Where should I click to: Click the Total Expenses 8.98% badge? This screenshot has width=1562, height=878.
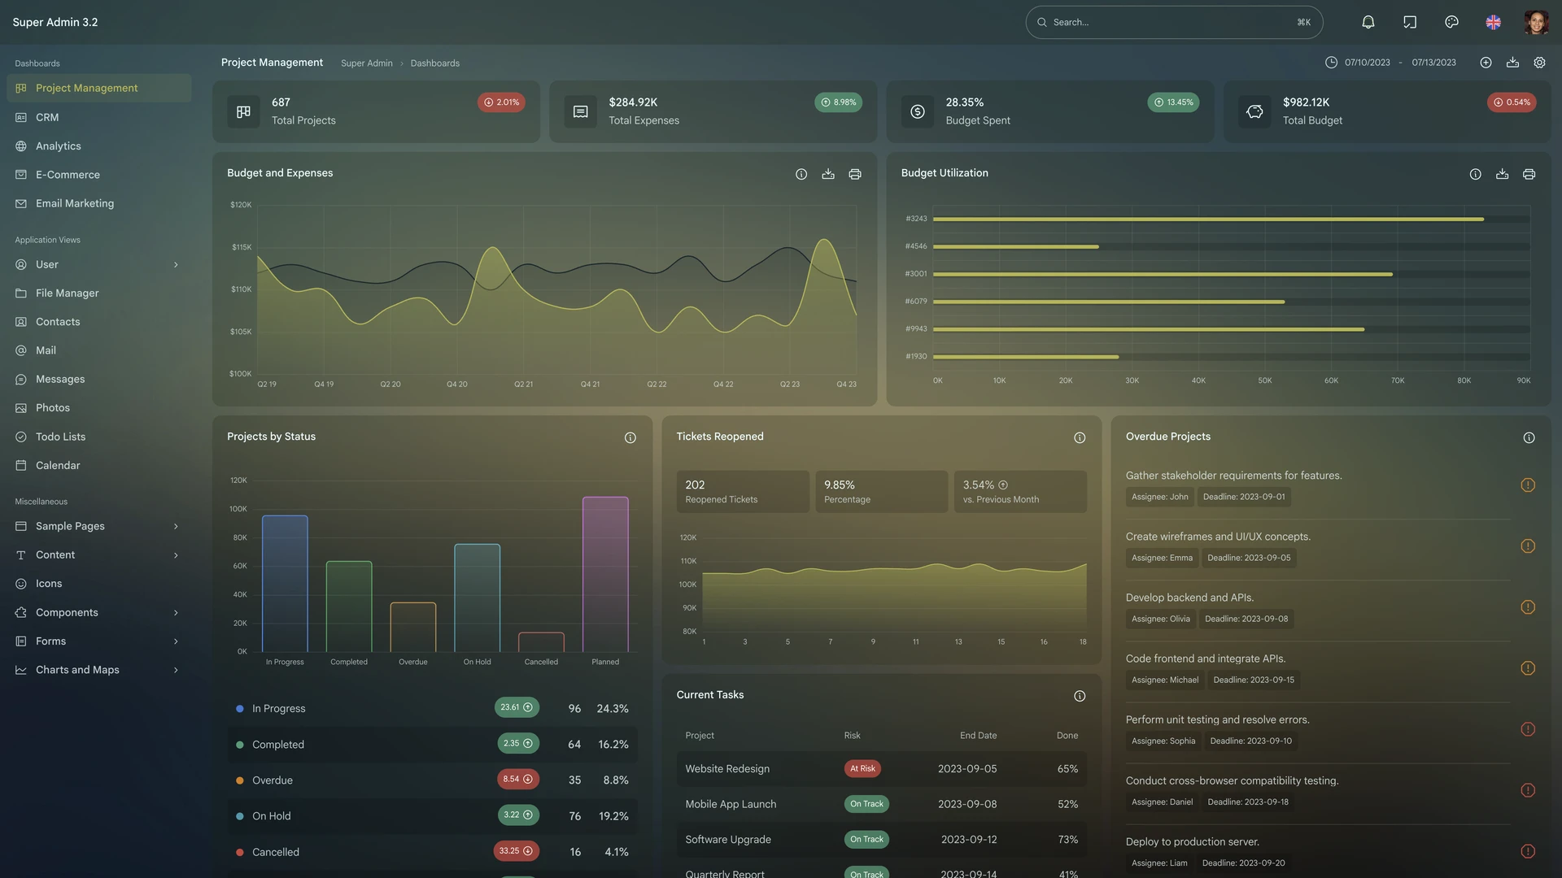point(838,102)
